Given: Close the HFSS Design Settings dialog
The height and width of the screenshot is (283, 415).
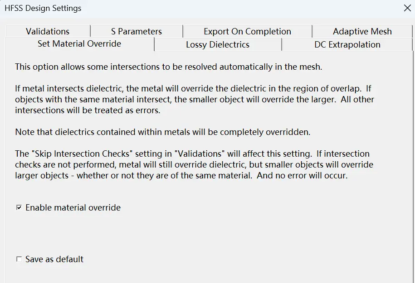Looking at the screenshot, I should coord(408,8).
